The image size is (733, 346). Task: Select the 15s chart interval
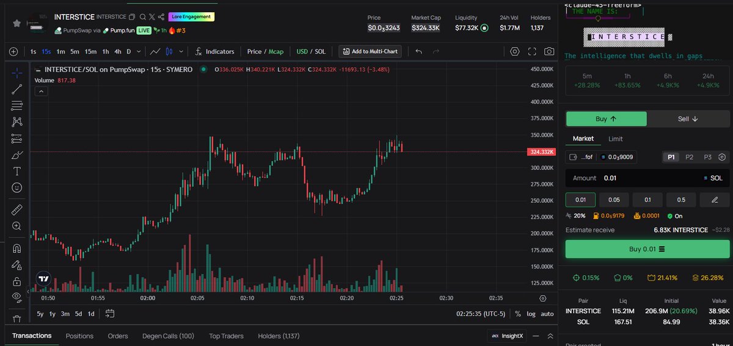coord(46,52)
